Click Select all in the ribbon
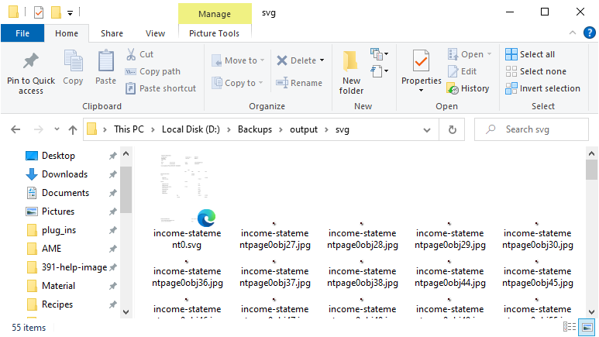The image size is (599, 337). pyautogui.click(x=530, y=54)
